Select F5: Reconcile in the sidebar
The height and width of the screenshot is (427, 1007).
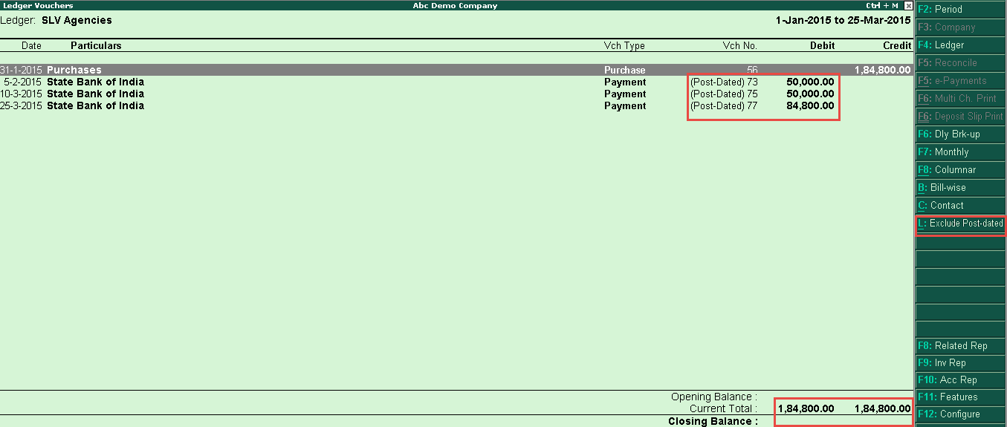[961, 63]
